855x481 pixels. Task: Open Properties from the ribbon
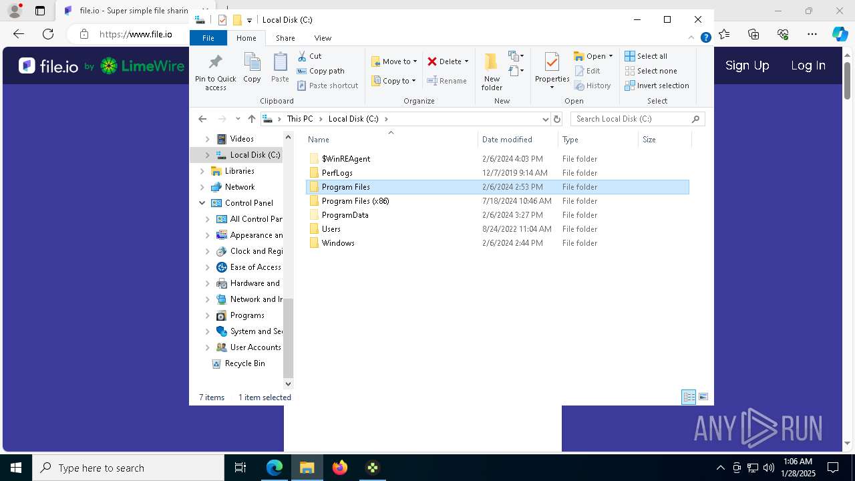click(552, 71)
